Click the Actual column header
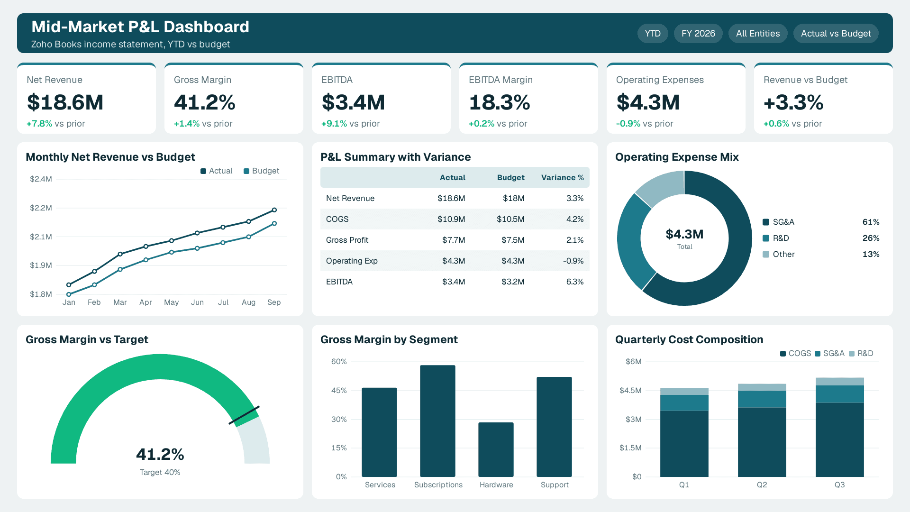This screenshot has height=512, width=910. click(x=452, y=177)
